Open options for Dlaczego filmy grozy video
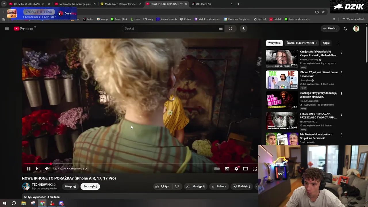 pyautogui.click(x=342, y=94)
